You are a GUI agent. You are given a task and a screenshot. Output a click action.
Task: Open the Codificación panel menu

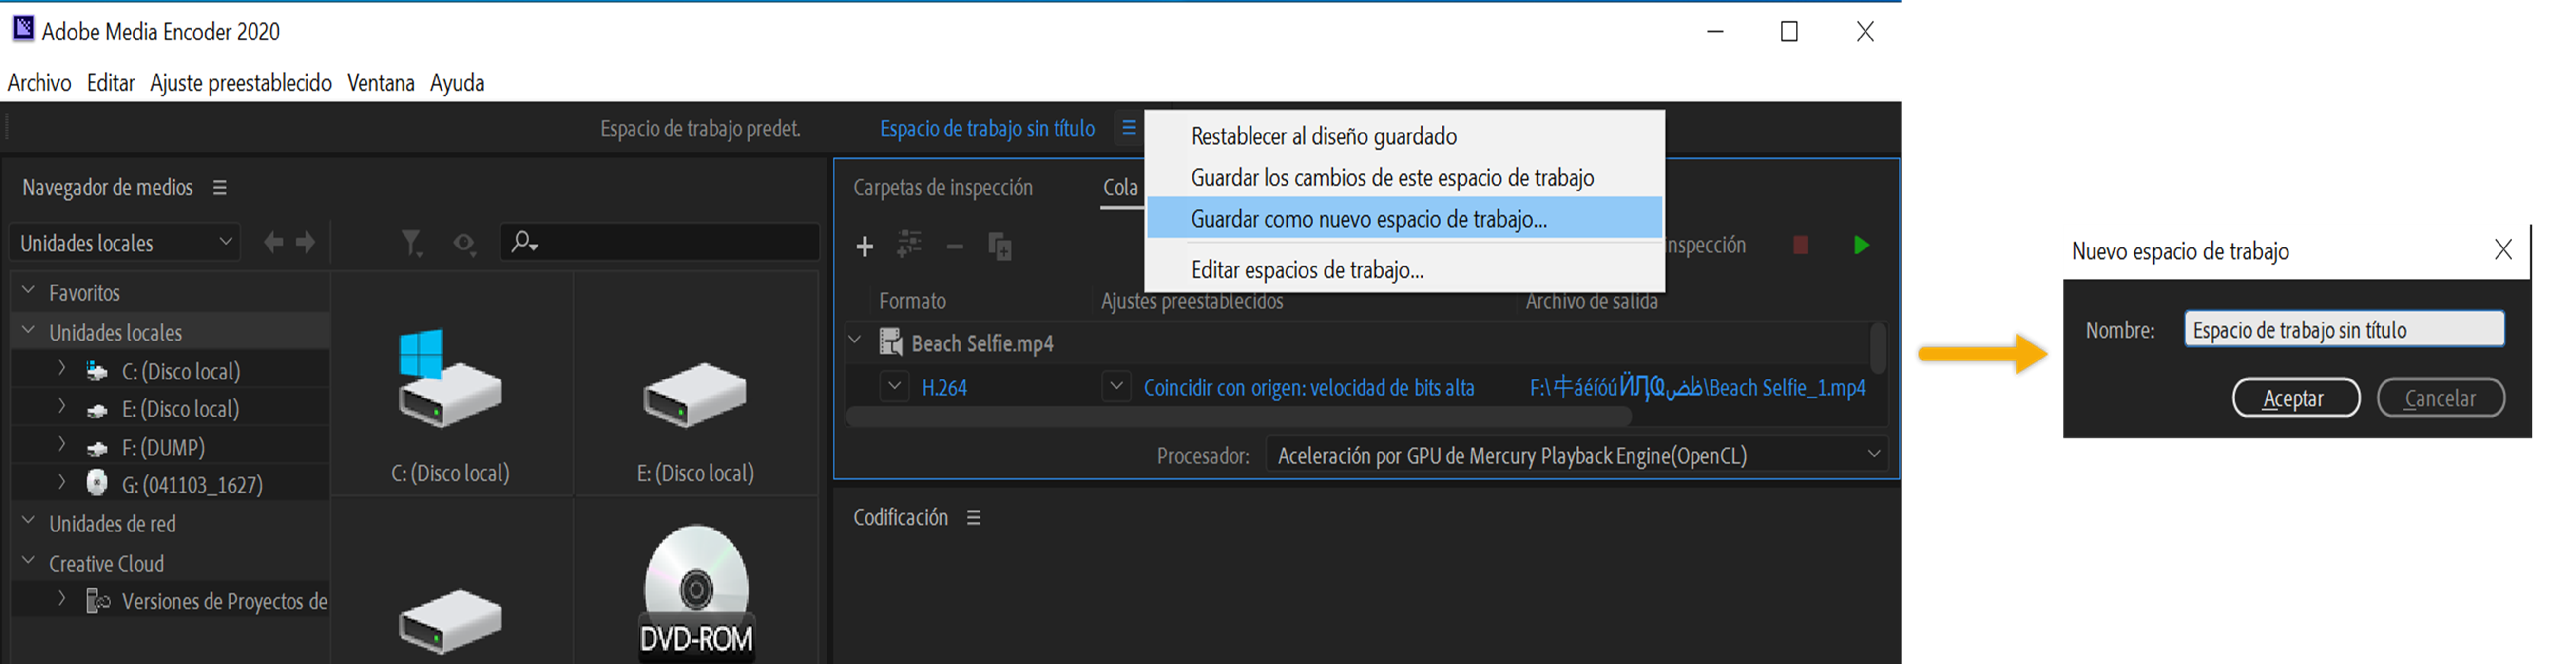point(973,518)
